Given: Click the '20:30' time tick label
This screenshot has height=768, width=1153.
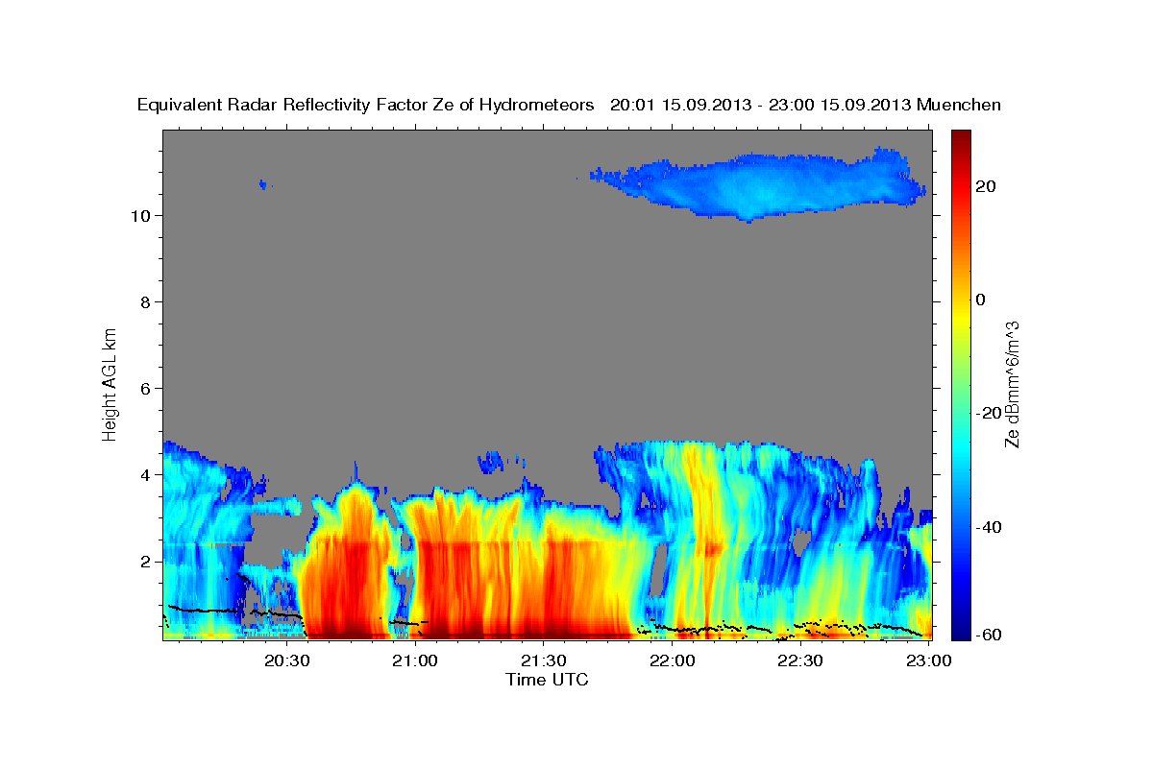Looking at the screenshot, I should (286, 660).
